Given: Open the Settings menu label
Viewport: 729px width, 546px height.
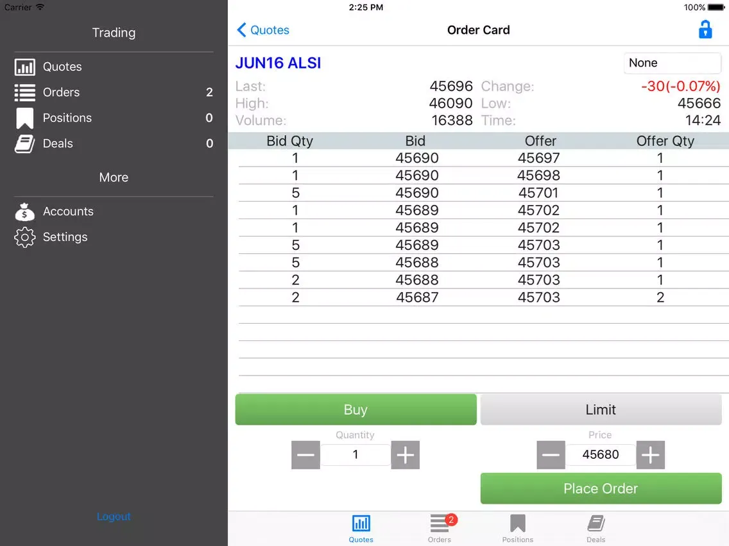Looking at the screenshot, I should click(x=65, y=237).
